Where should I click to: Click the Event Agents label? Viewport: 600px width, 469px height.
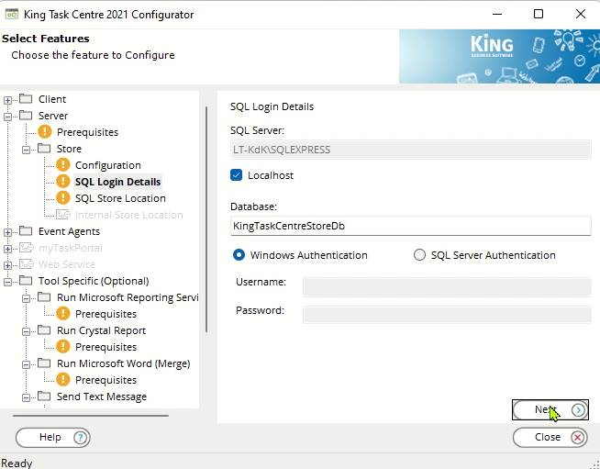click(69, 231)
